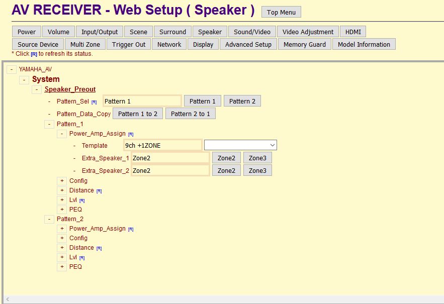Image resolution: width=444 pixels, height=304 pixels.
Task: Refresh the Pattern_2 Lvl status
Action: click(x=82, y=258)
